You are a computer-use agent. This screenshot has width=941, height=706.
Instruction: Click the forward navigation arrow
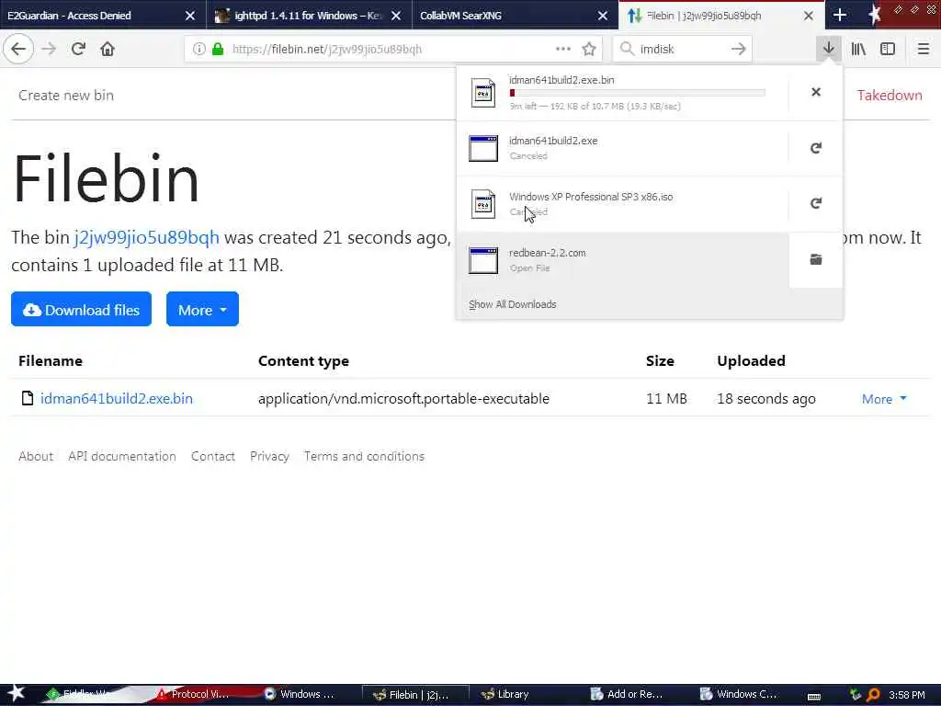[50, 50]
